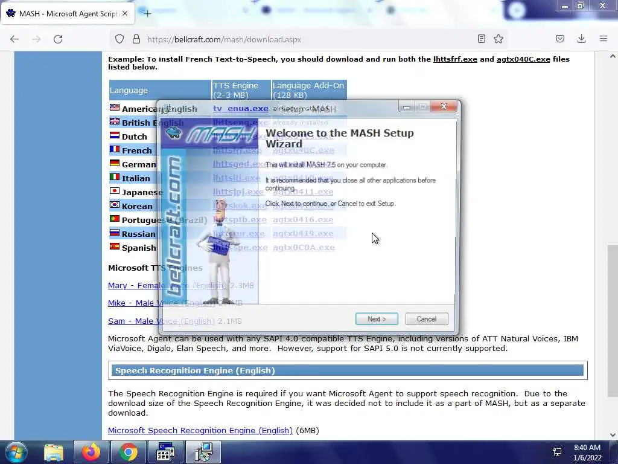The image size is (618, 464).
Task: Click the British English flag icon
Action: 115,121
